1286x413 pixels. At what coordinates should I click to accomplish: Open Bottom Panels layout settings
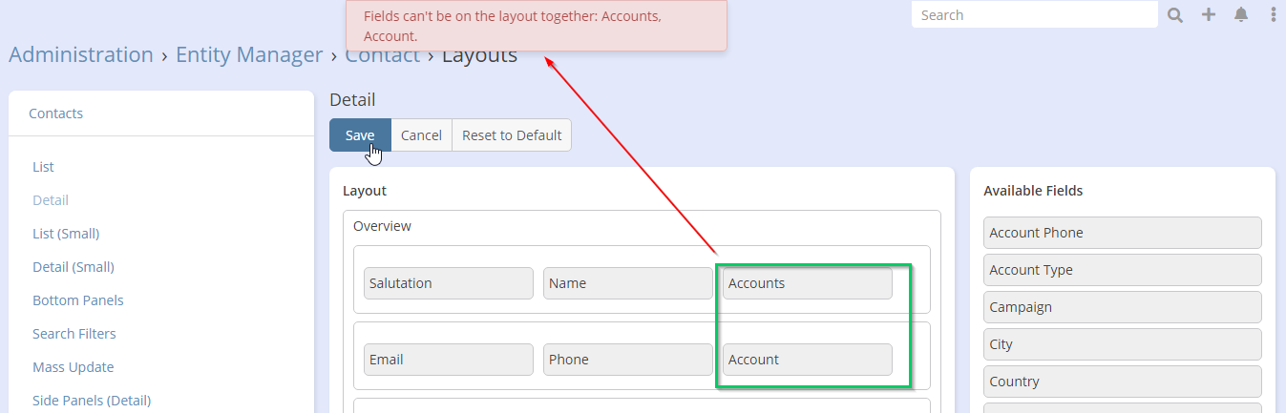[x=78, y=300]
